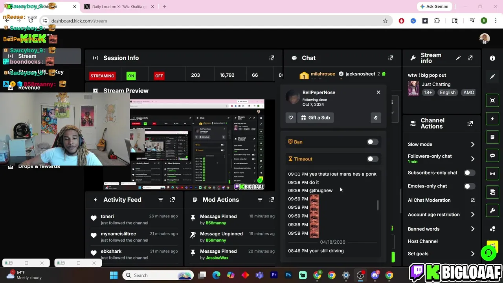Click the Windows Start button
Image resolution: width=503 pixels, height=283 pixels.
[114, 275]
